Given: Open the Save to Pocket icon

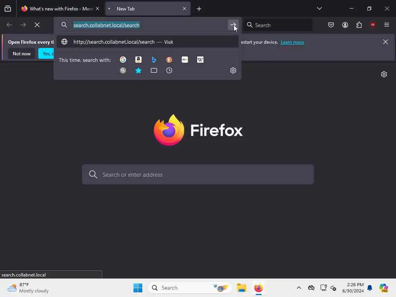Looking at the screenshot, I should click(331, 25).
